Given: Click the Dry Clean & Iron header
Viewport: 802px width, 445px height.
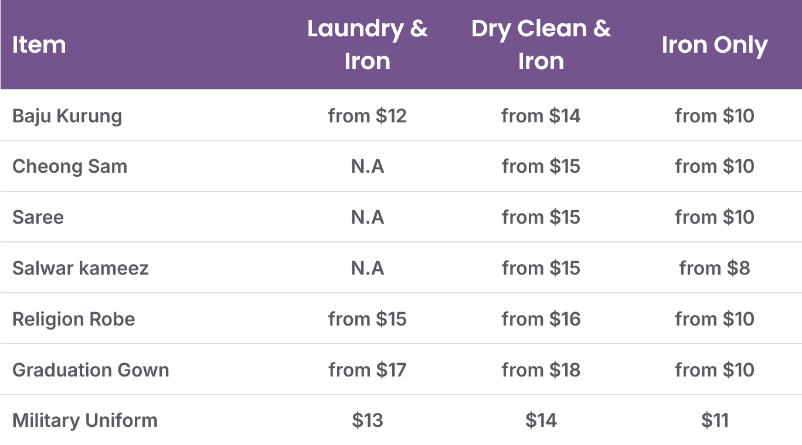Looking at the screenshot, I should click(541, 44).
